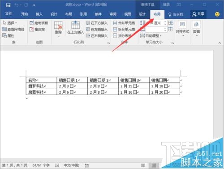This screenshot has width=224, height=169.
Task: Open the 行和列 dialog launcher
Action: 108,43
